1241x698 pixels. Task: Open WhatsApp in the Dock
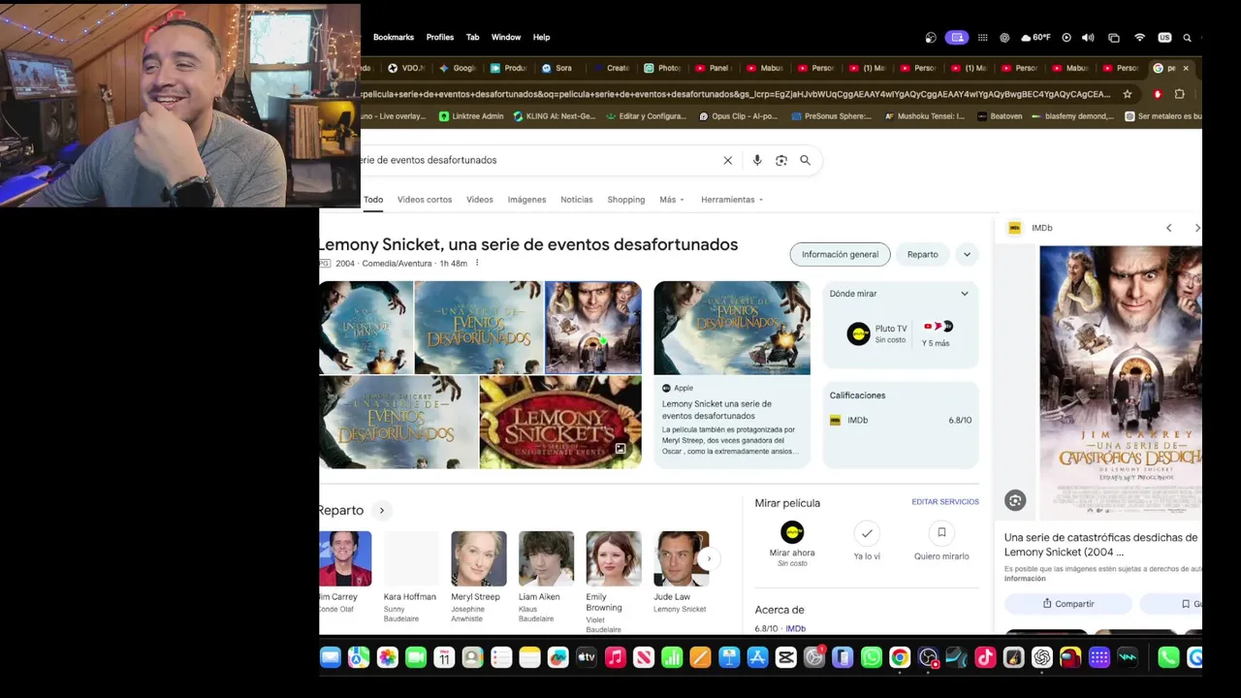tap(872, 657)
